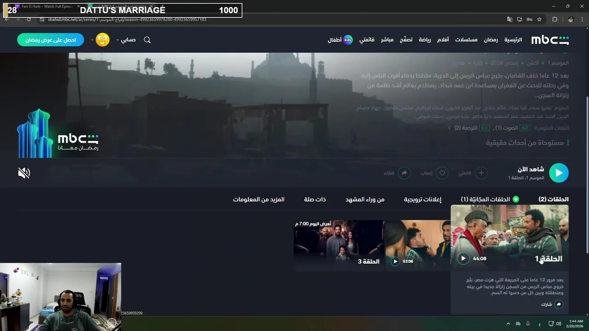Viewport: 589px width, 331px height.
Task: Select the الحلقات (2) tab
Action: tap(554, 200)
